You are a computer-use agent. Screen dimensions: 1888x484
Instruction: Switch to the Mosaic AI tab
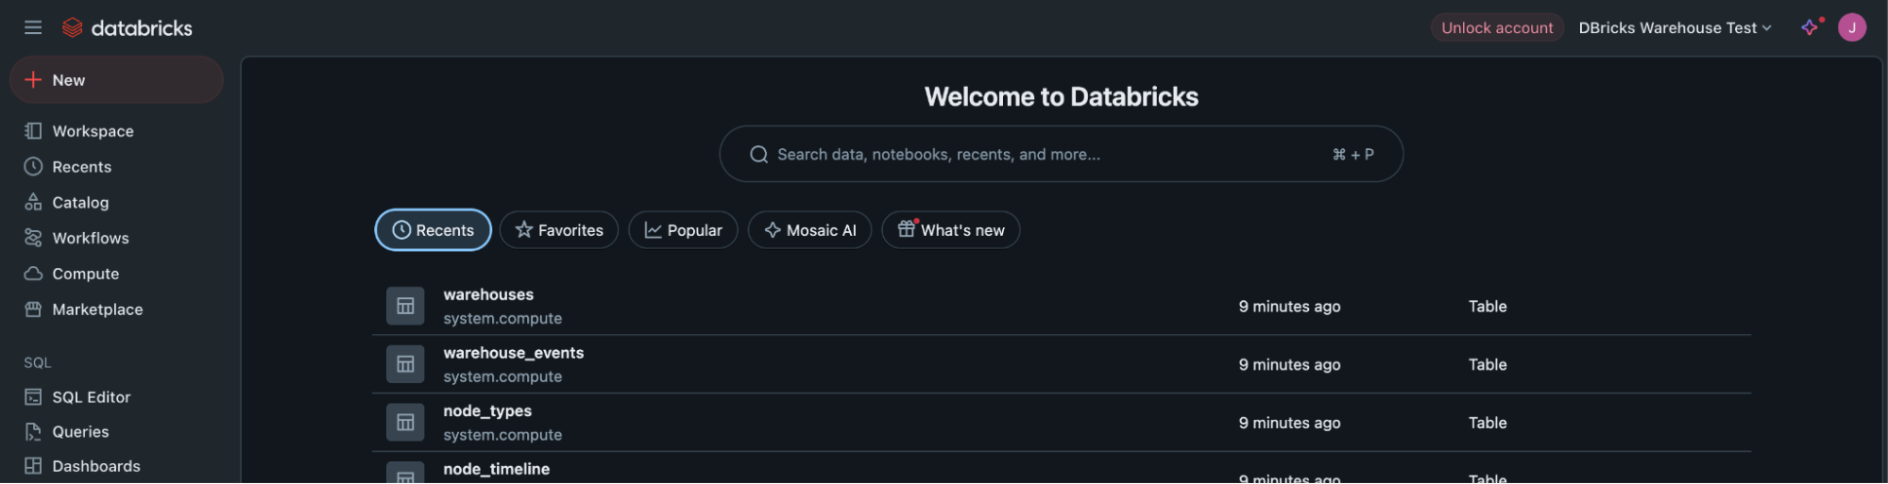(x=809, y=230)
